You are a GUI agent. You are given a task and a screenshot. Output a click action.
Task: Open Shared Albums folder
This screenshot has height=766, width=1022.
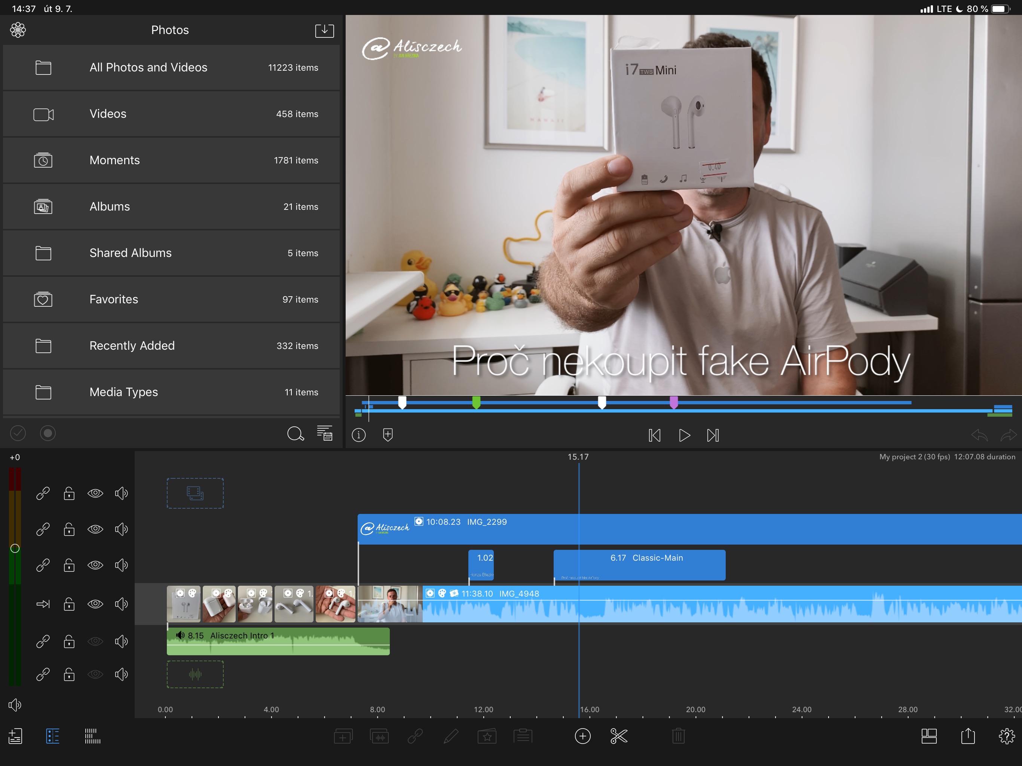pos(171,253)
